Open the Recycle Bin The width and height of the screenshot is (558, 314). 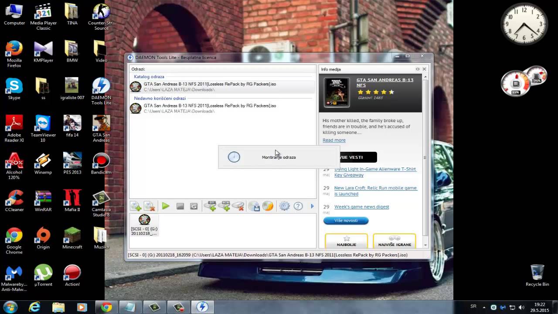(x=537, y=276)
